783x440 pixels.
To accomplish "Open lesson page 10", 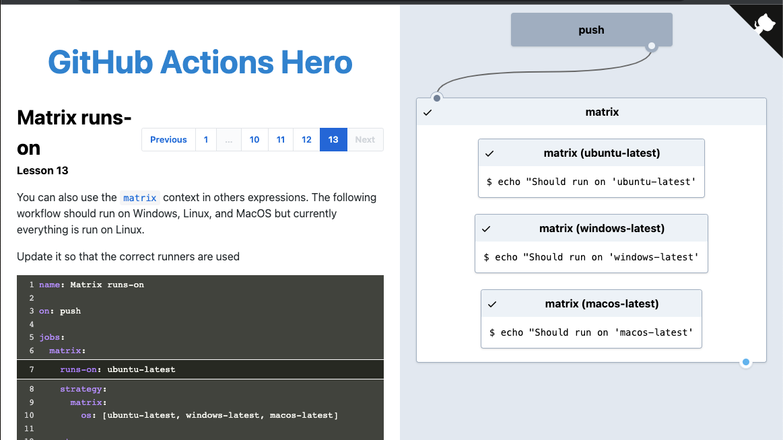I will click(x=254, y=140).
